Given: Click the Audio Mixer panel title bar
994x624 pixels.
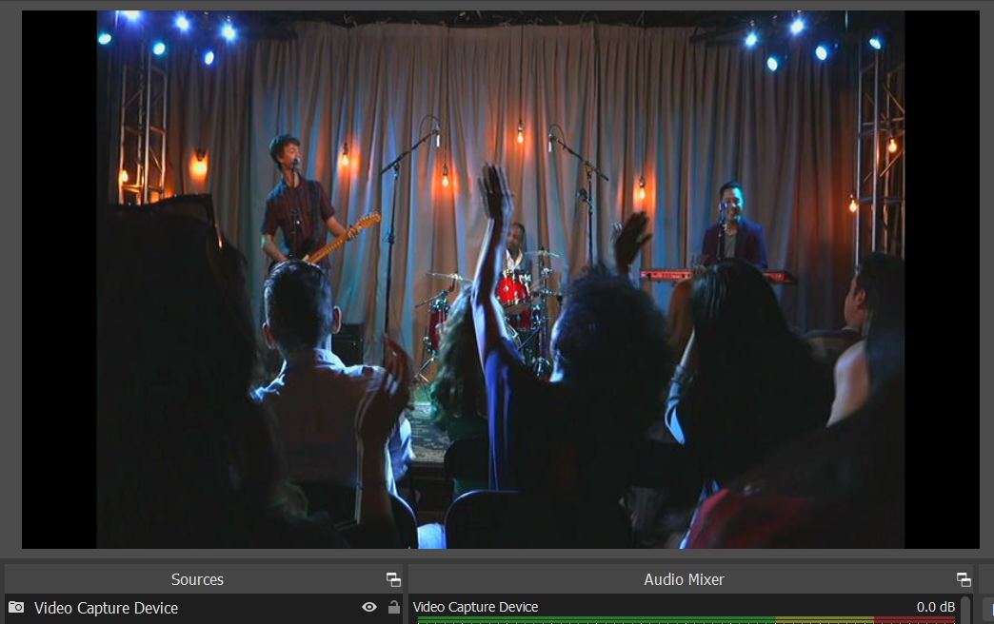Looking at the screenshot, I should (x=684, y=579).
